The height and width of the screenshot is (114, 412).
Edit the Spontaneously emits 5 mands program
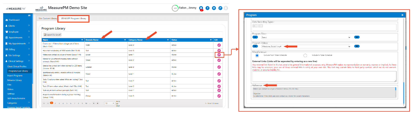(219, 74)
